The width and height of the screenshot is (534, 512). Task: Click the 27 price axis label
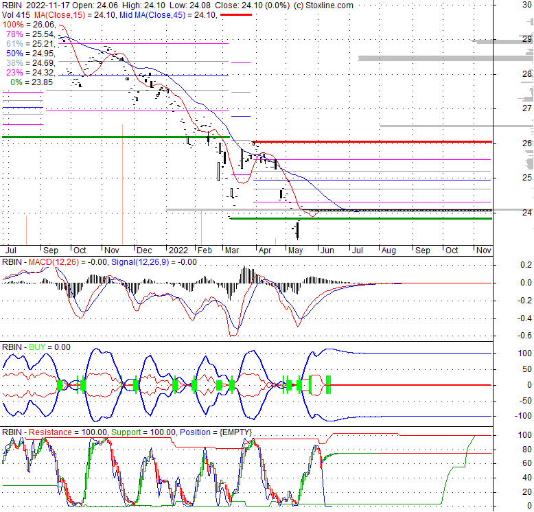click(526, 108)
